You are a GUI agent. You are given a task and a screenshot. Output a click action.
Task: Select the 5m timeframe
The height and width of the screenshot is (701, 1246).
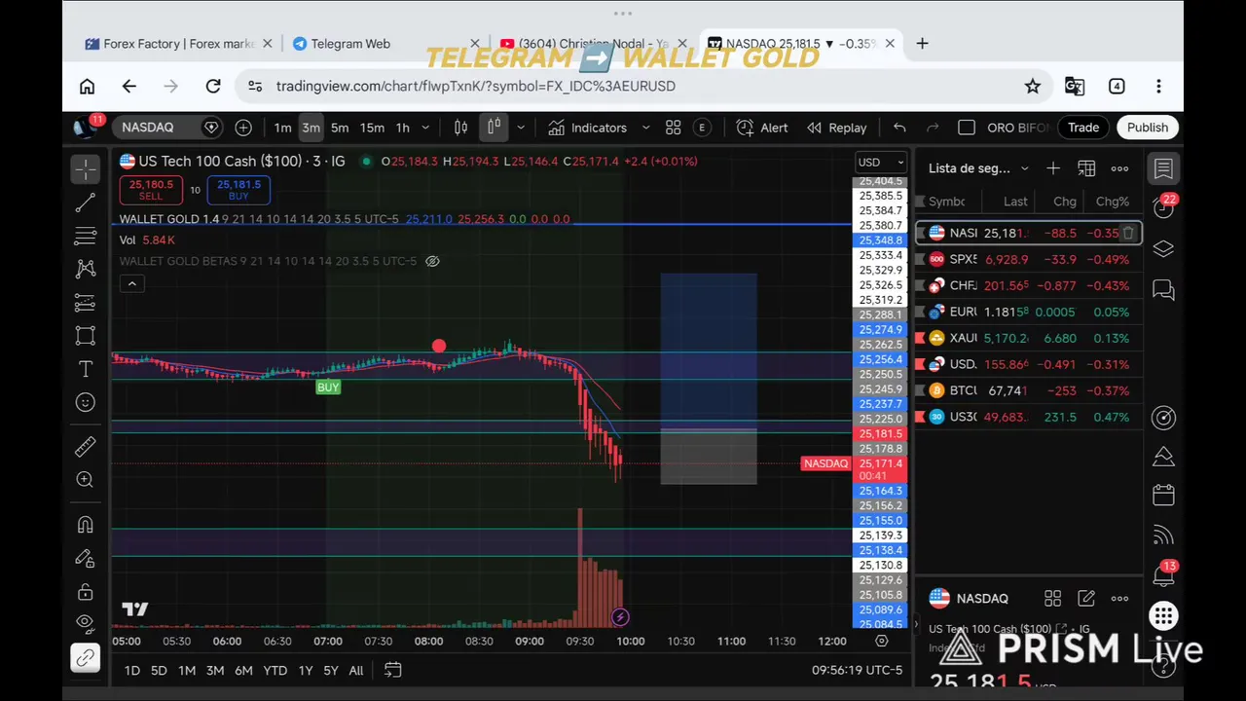coord(340,128)
